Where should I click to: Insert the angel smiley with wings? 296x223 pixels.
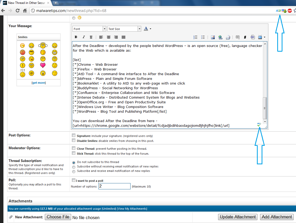point(43,46)
